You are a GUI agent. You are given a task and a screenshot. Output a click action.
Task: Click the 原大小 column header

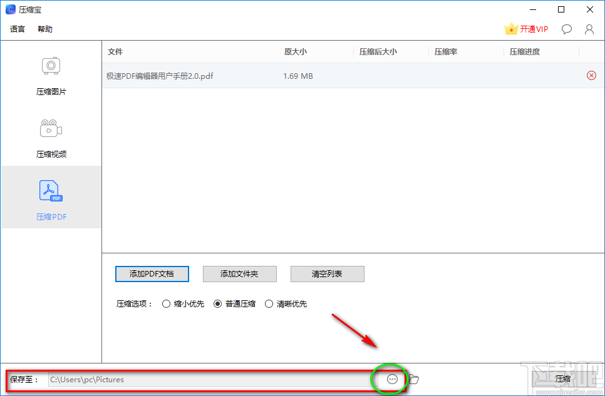[x=296, y=52]
